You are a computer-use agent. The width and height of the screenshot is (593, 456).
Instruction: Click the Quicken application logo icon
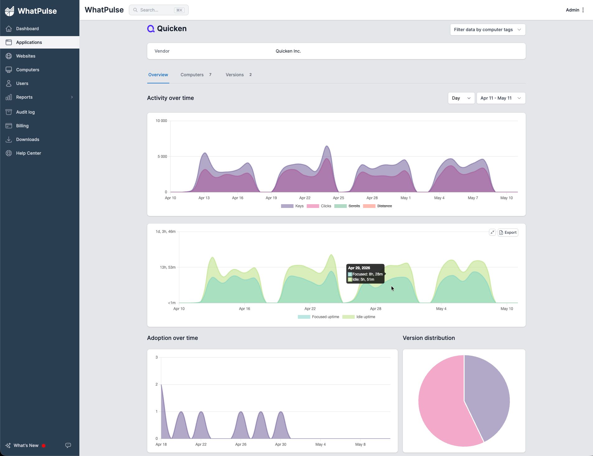point(151,29)
